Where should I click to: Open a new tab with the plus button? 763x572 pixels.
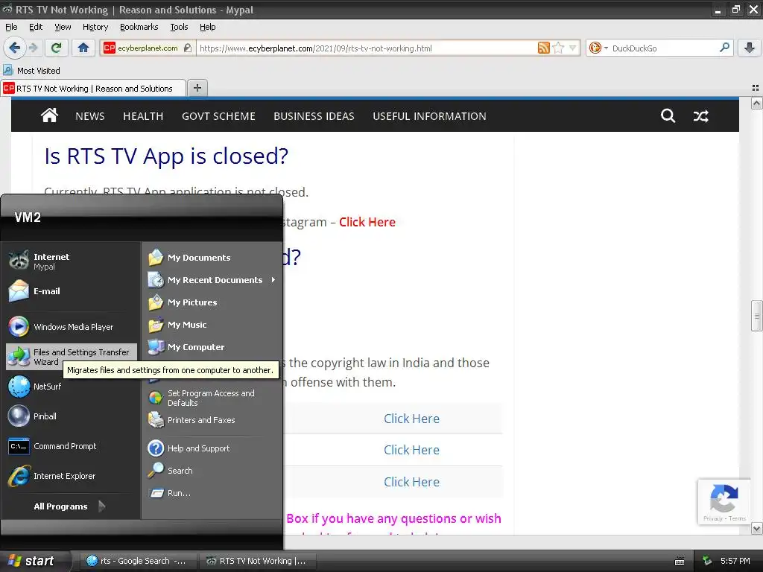click(197, 88)
